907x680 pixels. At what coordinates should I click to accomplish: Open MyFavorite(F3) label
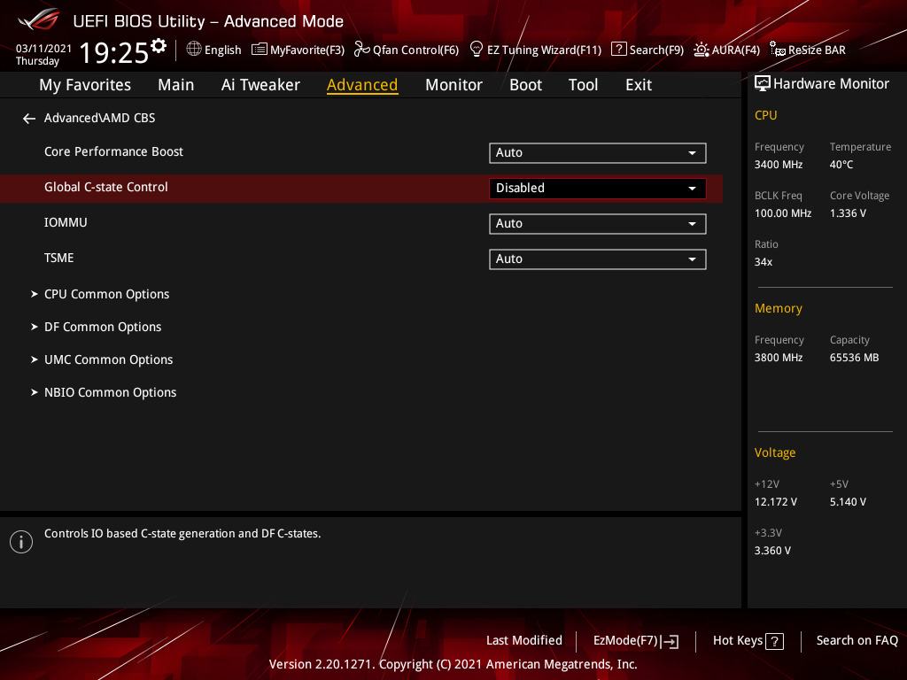click(x=307, y=50)
